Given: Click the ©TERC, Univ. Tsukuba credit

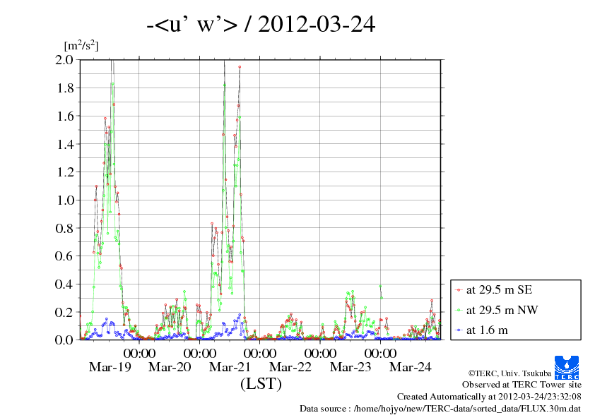Looking at the screenshot, I should 509,373.
